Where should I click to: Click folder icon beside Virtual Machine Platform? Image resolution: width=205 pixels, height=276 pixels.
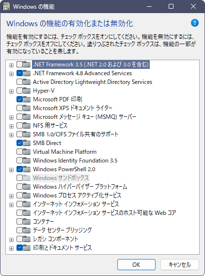[x=27, y=152]
